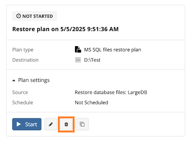Viewport: 190px width, 141px height.
Task: Click the pencil edit plan icon
Action: click(51, 124)
